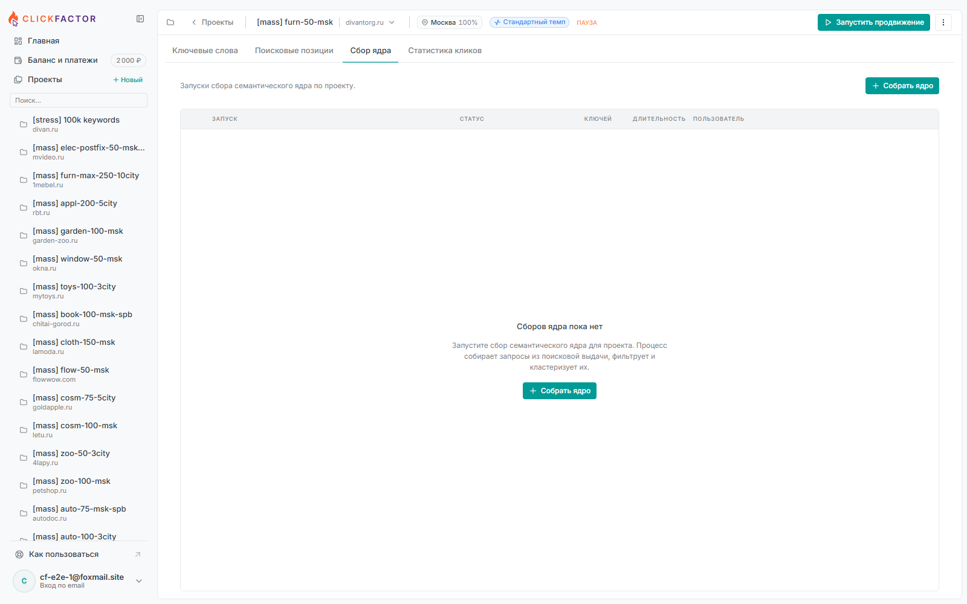Click the wallet icon beside Баланс

tap(18, 60)
